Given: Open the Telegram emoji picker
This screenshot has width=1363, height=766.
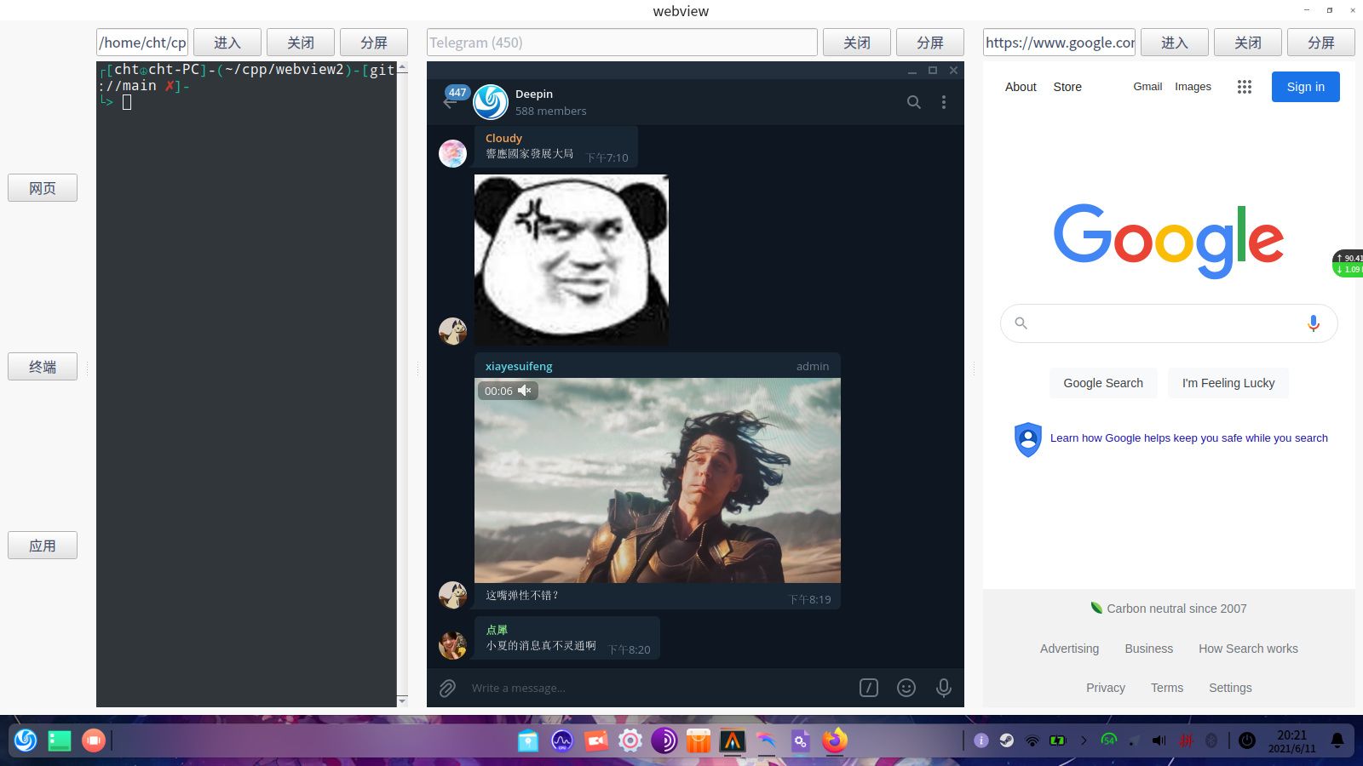Looking at the screenshot, I should (906, 688).
